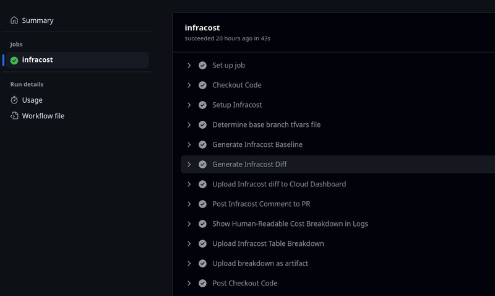Click the success check icon for Setup Infracost
The image size is (495, 296).
[202, 105]
